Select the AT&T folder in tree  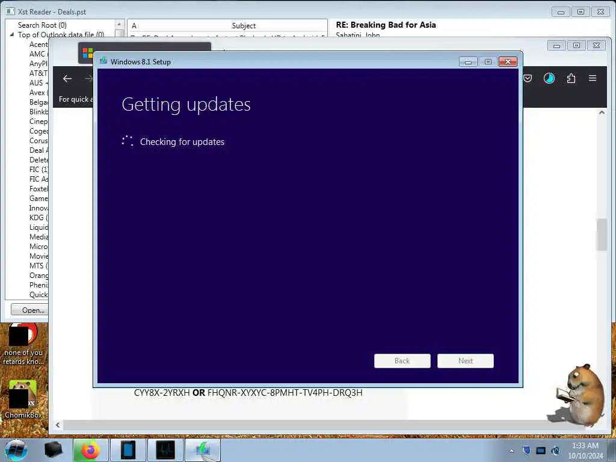click(x=38, y=73)
